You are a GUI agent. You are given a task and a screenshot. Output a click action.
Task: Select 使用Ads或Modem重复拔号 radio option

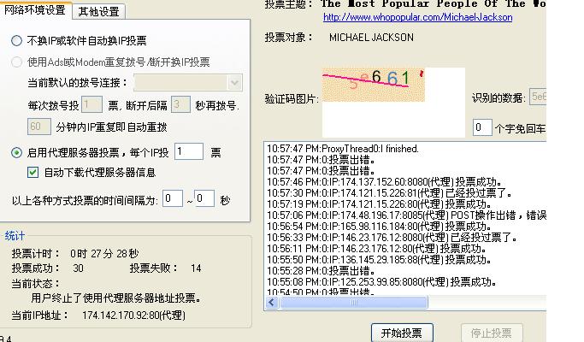(17, 62)
